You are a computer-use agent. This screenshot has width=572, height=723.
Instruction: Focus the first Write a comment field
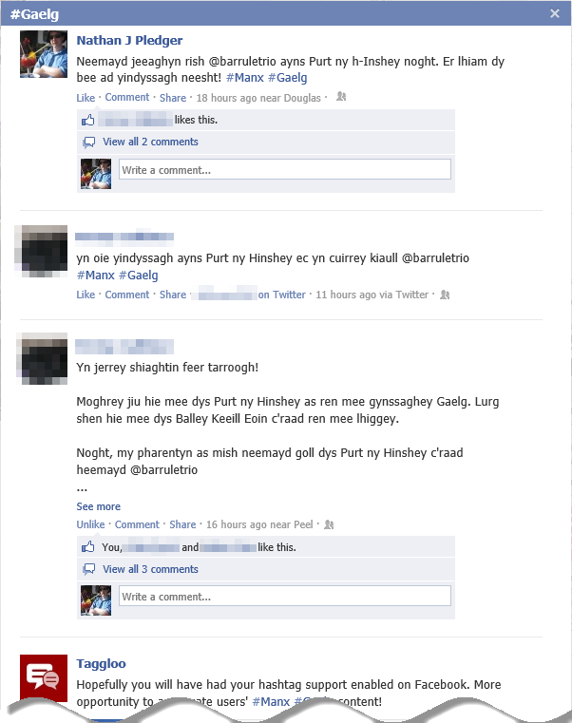coord(285,170)
